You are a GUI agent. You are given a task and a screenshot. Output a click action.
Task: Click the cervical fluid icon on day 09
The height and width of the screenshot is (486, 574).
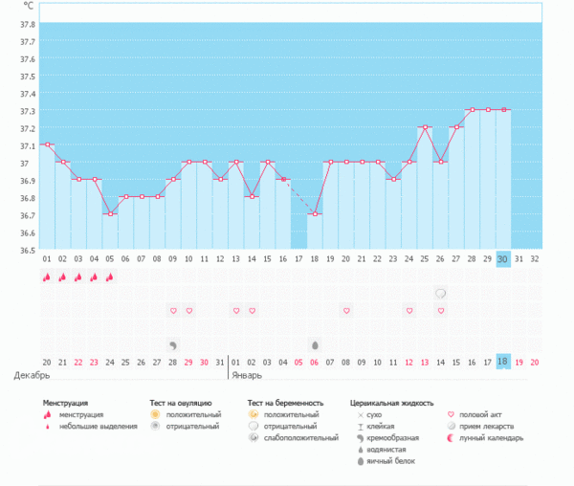(173, 344)
